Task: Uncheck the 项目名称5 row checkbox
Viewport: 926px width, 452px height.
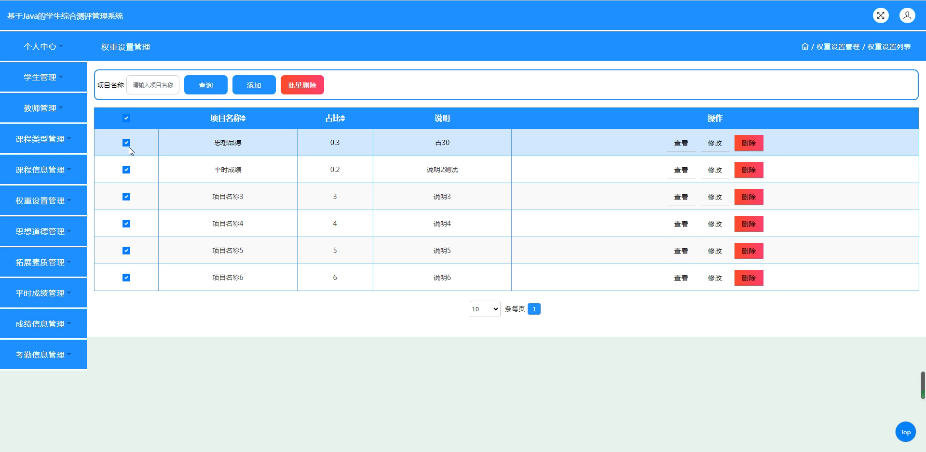Action: (x=126, y=251)
